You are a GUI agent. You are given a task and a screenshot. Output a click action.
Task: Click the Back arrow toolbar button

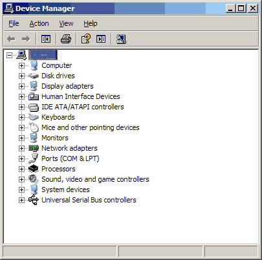pos(11,39)
